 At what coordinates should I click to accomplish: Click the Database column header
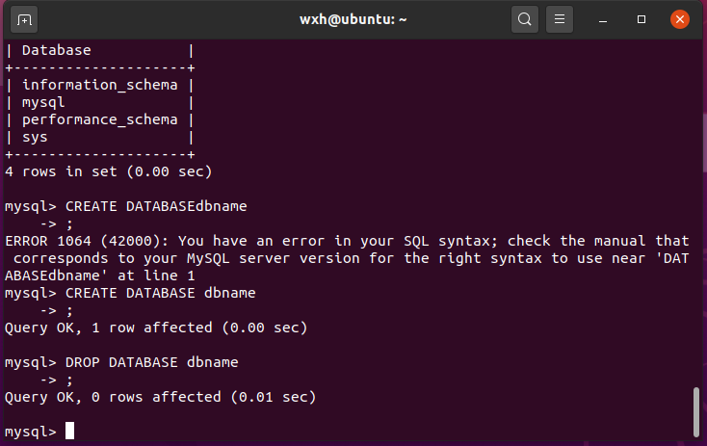coord(56,50)
